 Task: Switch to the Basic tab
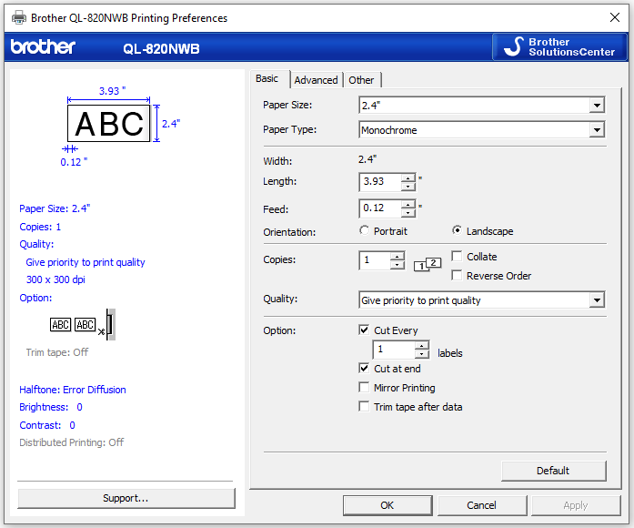point(267,78)
